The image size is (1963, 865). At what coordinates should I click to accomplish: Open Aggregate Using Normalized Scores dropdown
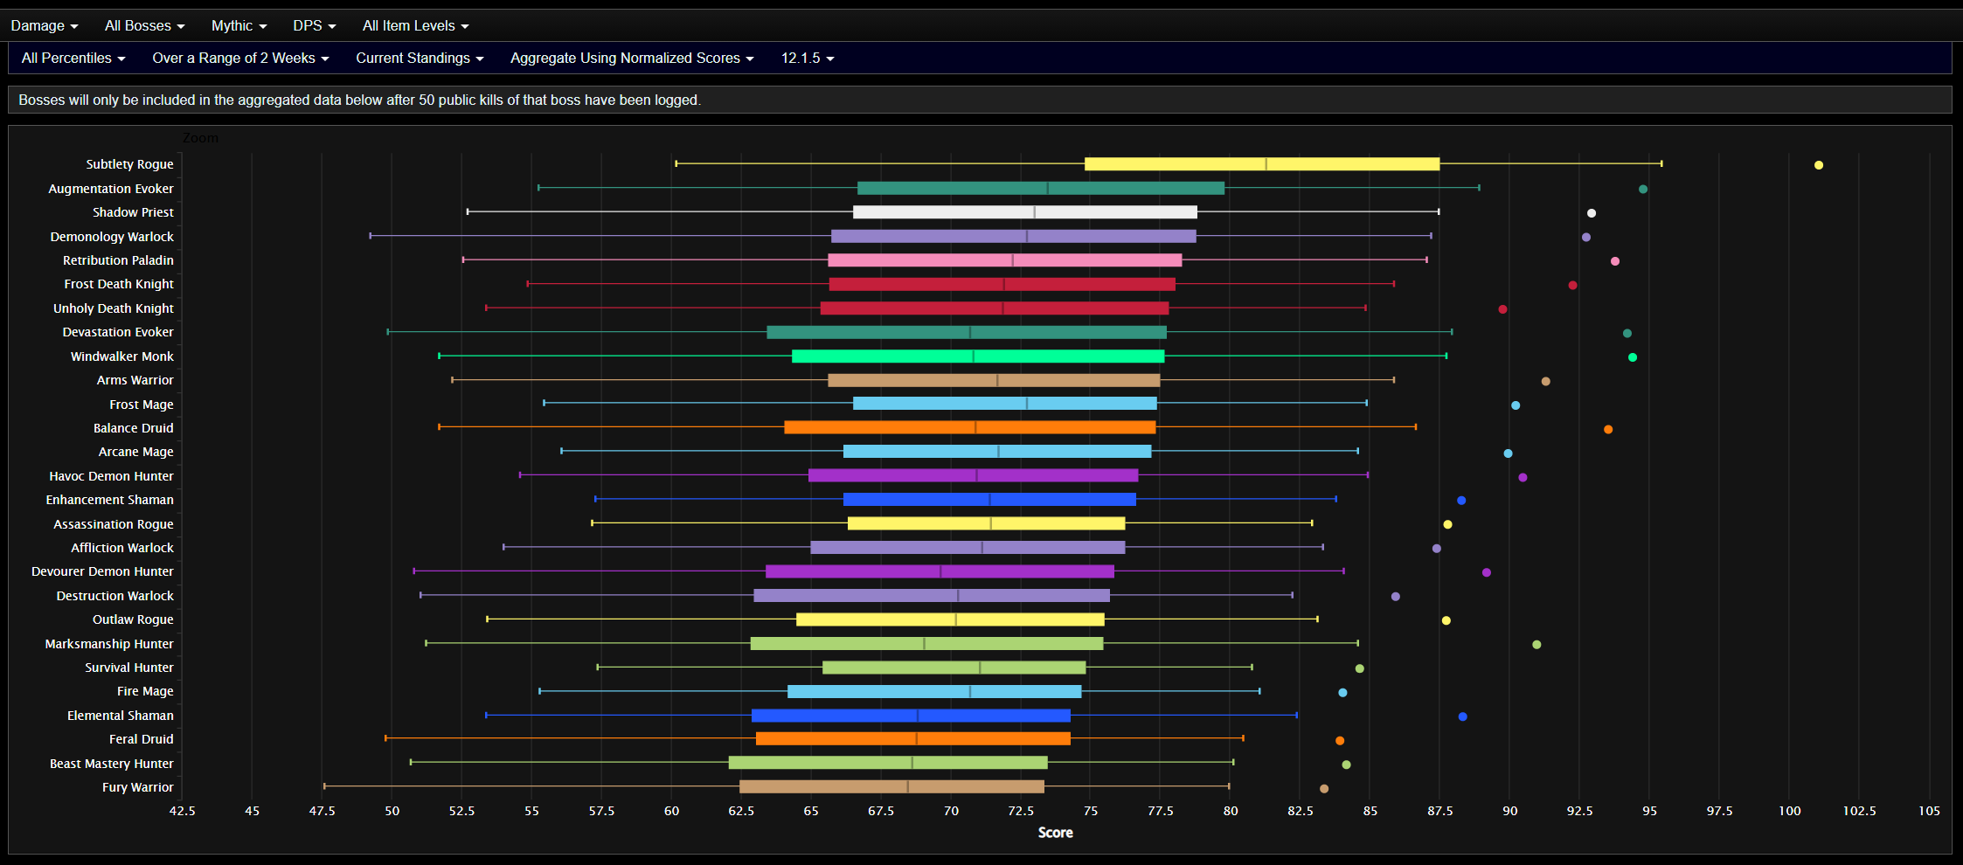[632, 59]
